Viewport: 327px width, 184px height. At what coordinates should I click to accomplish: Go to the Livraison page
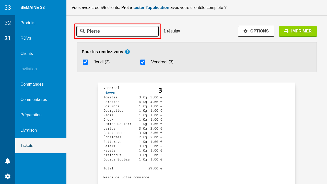pos(29,130)
